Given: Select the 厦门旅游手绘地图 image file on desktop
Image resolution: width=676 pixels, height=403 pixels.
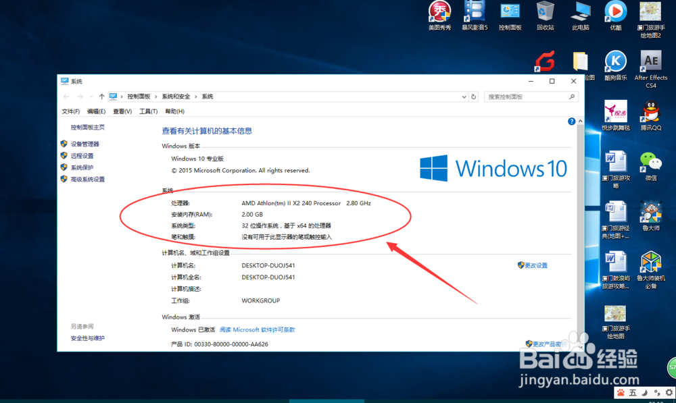Looking at the screenshot, I should (x=616, y=322).
